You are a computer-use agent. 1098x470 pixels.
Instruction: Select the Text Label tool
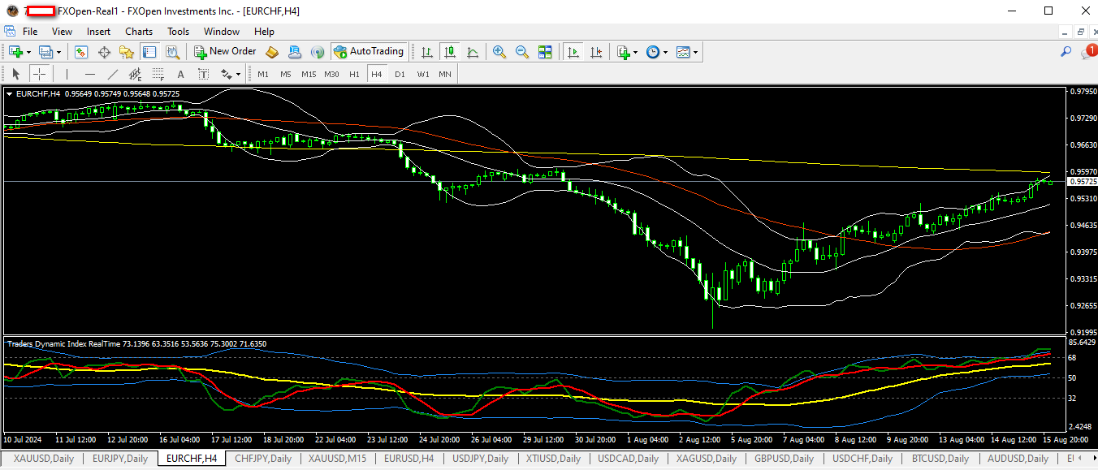[x=204, y=74]
